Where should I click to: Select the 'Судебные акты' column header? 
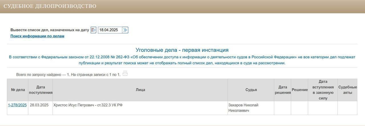click(347, 90)
